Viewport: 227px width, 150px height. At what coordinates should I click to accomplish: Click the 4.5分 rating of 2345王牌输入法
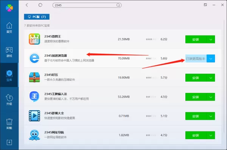tap(164, 97)
